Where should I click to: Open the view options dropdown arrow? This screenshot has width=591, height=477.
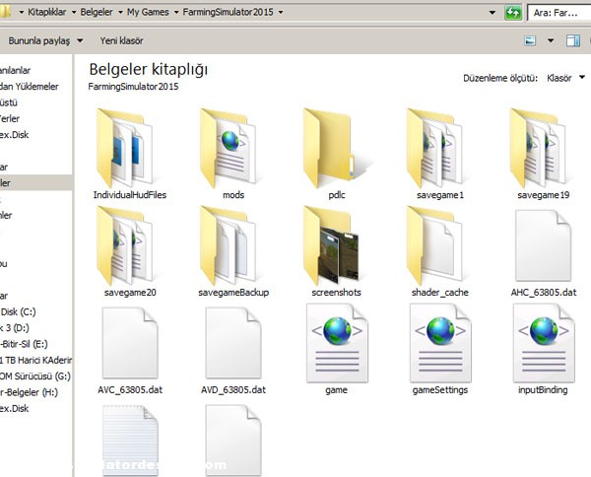pyautogui.click(x=549, y=41)
